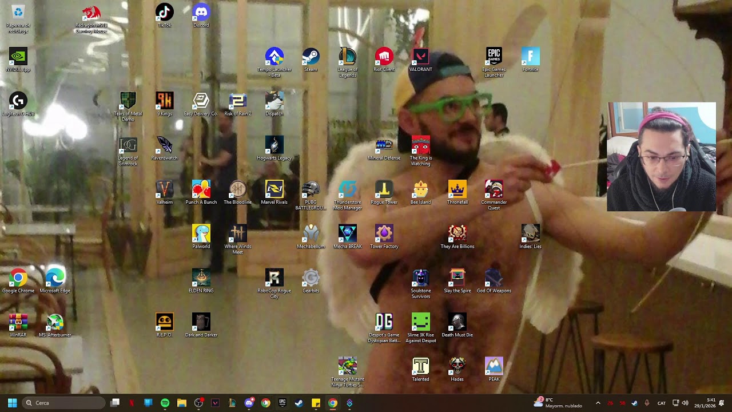This screenshot has width=732, height=412.
Task: Open the R.E.P.O. game icon
Action: tap(165, 324)
